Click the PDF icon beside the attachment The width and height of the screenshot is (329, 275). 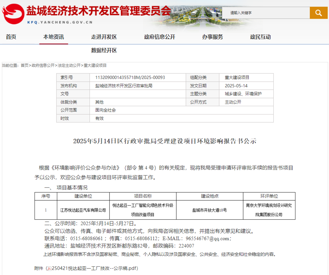(49, 268)
